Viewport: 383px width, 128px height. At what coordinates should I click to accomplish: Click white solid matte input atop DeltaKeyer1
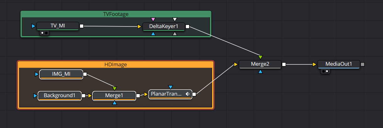pos(175,20)
